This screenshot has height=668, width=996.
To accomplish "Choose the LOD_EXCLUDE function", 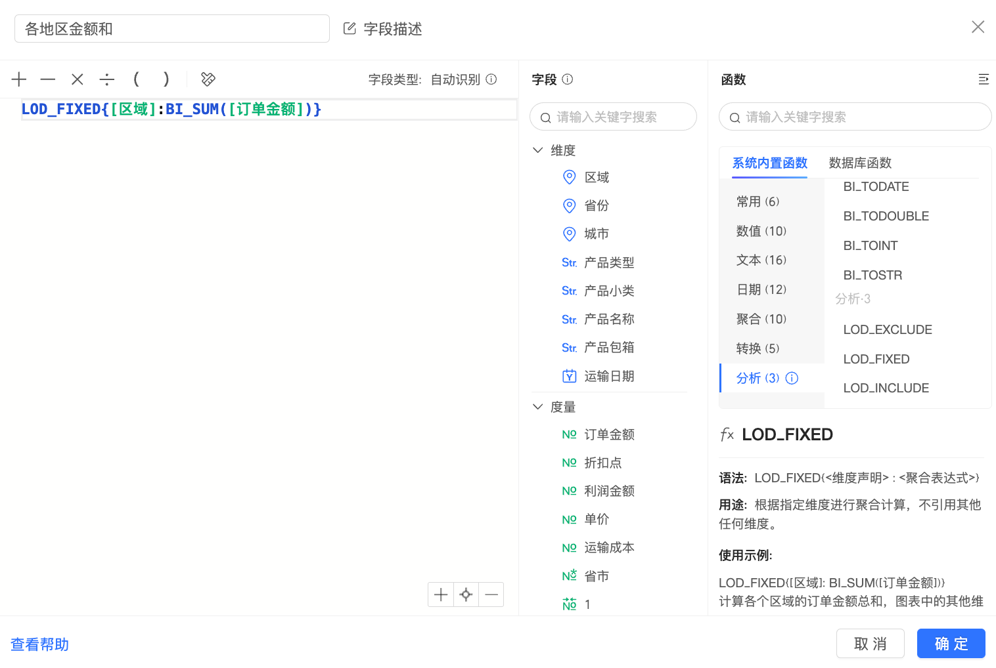I will coord(888,329).
